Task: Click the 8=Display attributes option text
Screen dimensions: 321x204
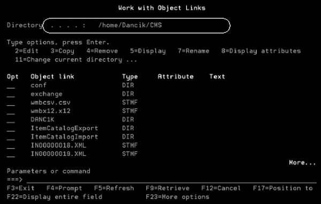Action: 261,51
